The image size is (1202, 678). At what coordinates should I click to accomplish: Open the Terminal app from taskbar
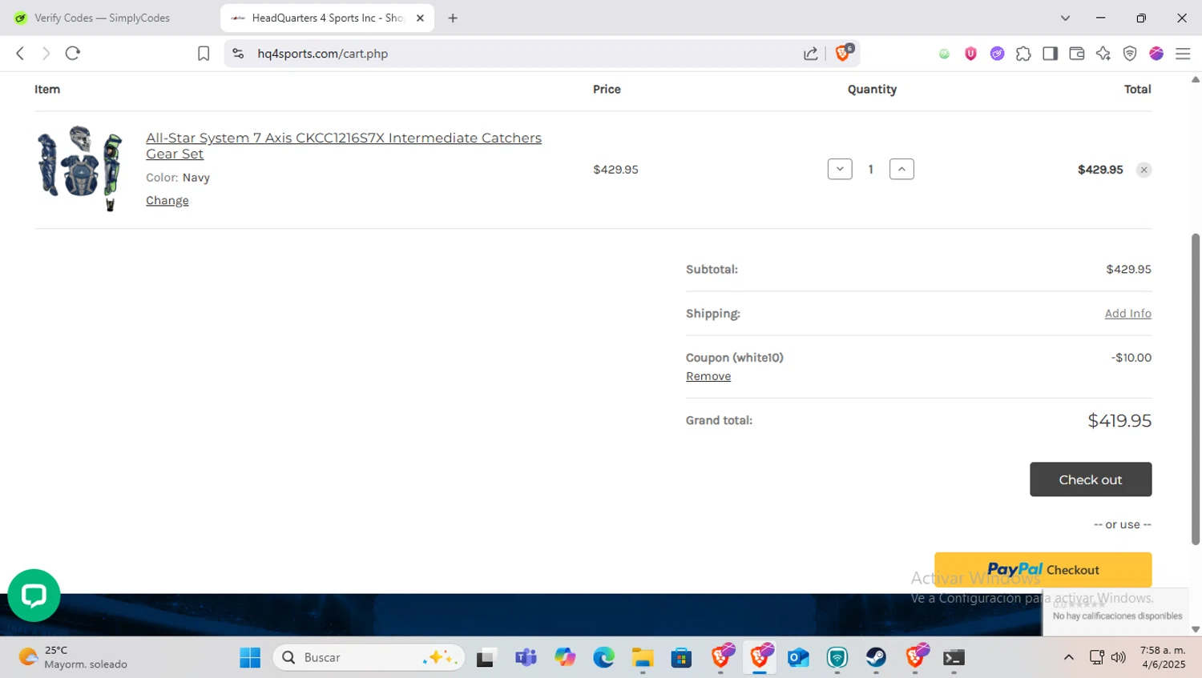tap(954, 657)
